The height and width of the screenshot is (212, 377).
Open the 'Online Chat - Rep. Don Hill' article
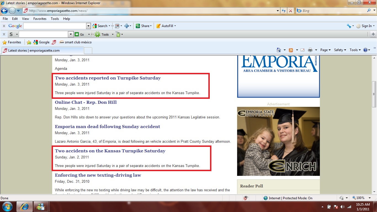tap(86, 102)
